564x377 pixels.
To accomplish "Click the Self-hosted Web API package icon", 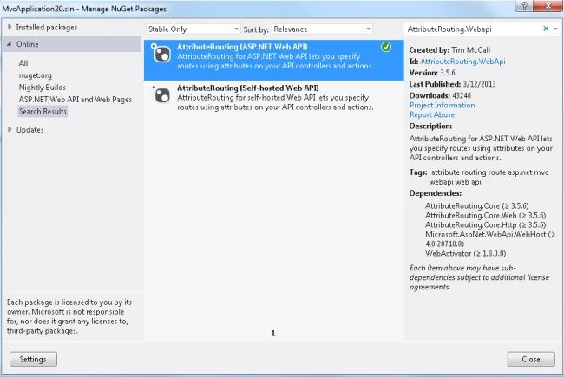I will (161, 94).
